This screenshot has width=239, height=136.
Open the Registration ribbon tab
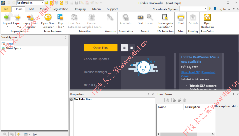[60, 9]
